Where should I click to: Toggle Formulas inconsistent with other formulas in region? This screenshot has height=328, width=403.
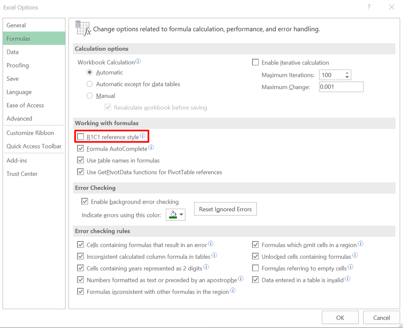[81, 291]
